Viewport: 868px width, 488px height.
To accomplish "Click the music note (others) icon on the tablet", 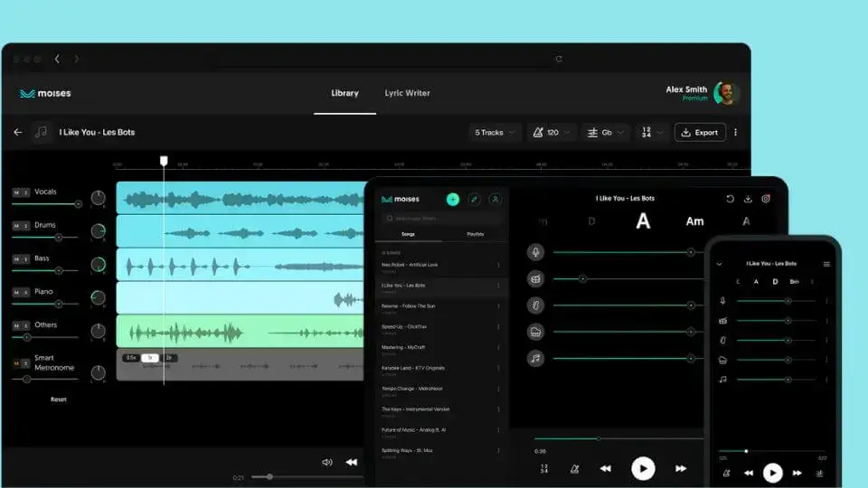I will coord(535,359).
